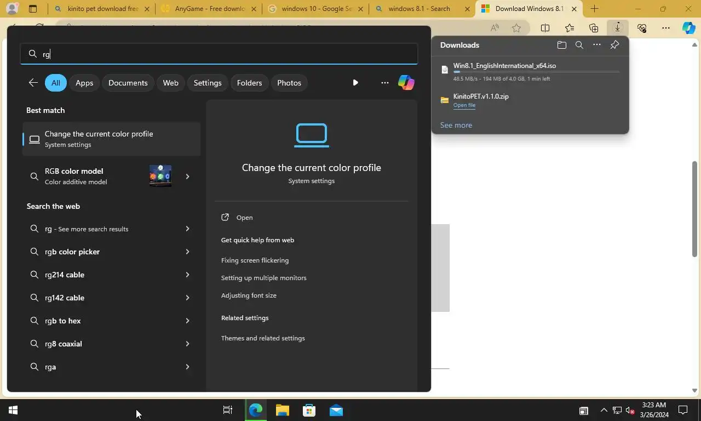The image size is (701, 421).
Task: Open Adjusting font size help link
Action: 249,295
